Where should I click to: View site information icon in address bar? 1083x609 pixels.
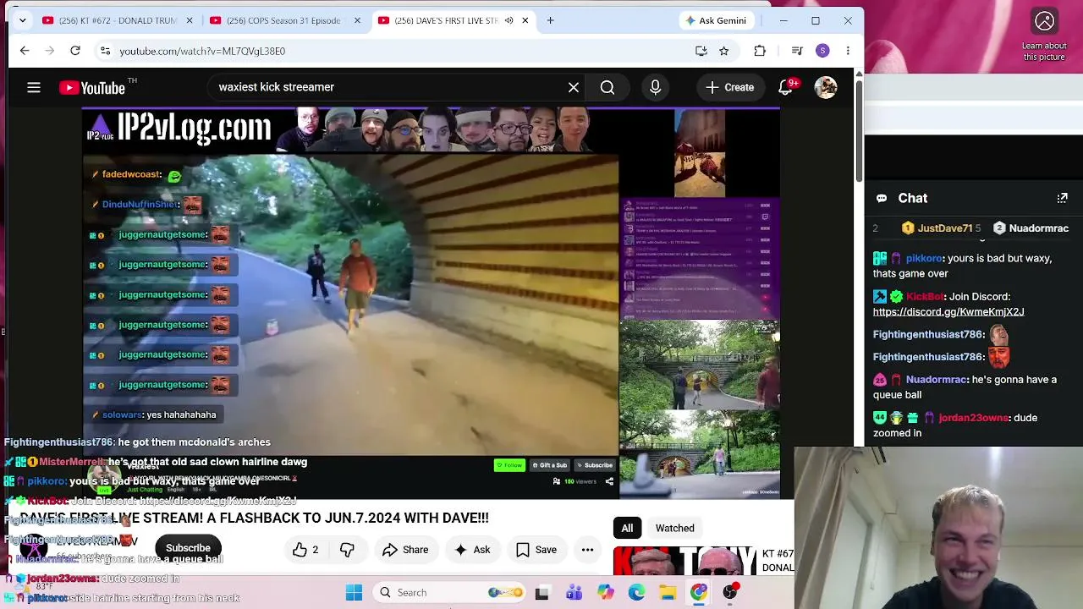[105, 51]
